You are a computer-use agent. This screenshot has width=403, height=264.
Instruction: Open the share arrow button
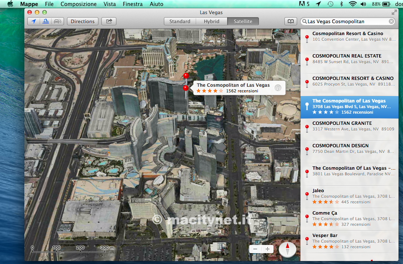[109, 21]
